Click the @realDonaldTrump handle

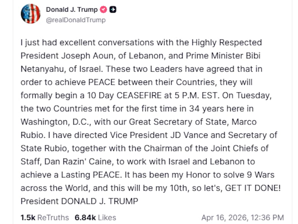pyautogui.click(x=76, y=20)
